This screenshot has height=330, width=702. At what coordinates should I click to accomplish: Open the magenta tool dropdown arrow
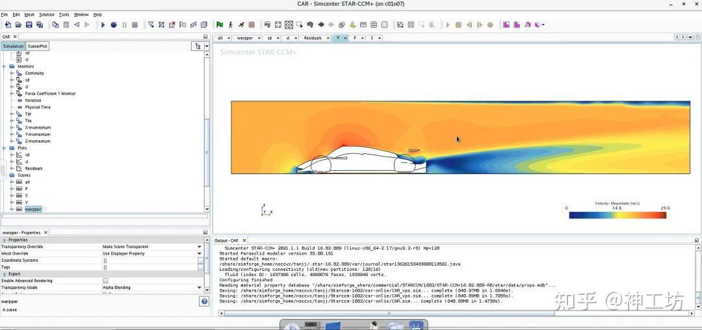pos(543,25)
